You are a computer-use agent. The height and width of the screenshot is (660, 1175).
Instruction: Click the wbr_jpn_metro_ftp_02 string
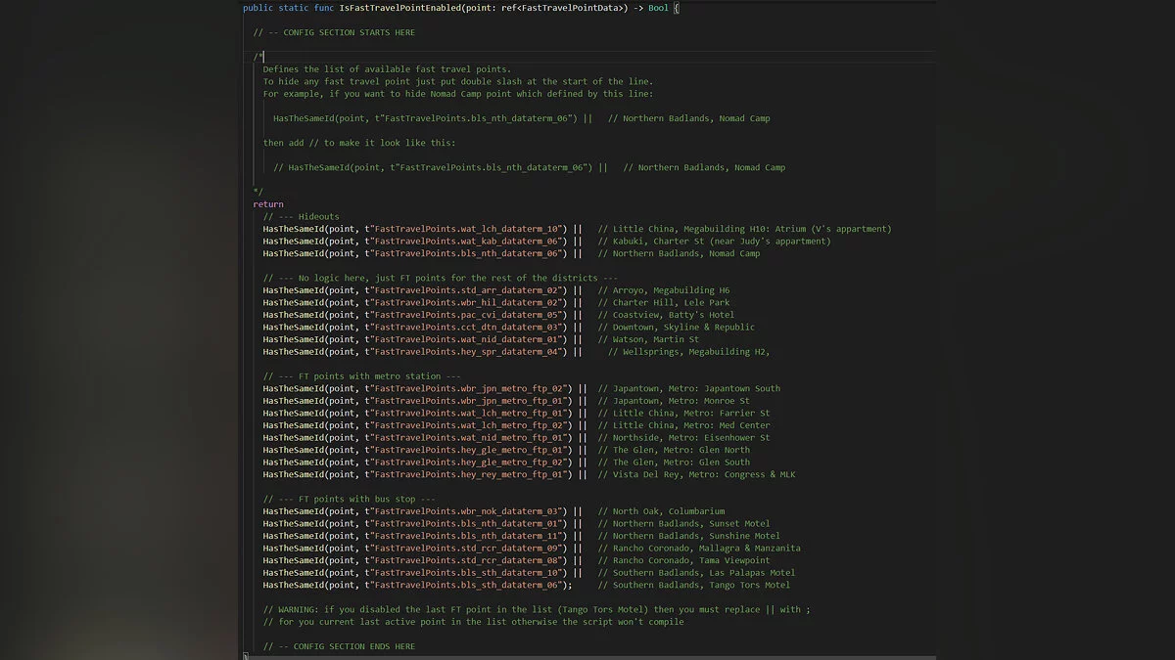click(470, 388)
